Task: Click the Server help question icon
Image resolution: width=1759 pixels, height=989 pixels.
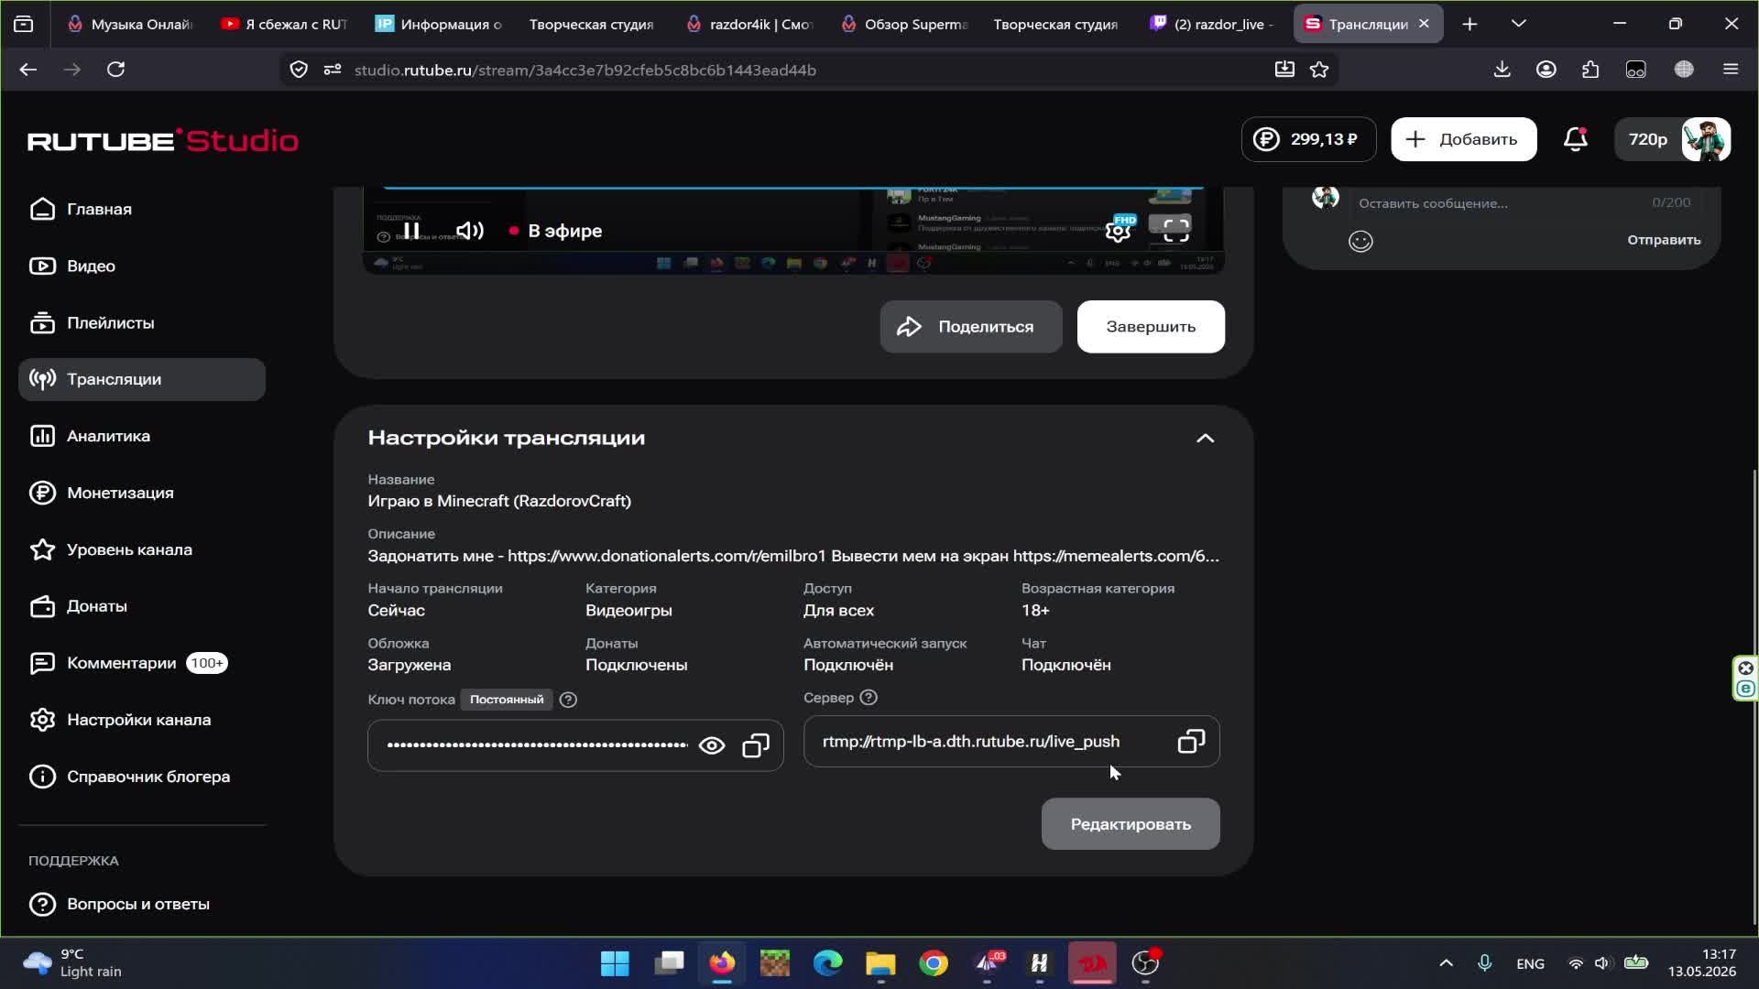Action: (x=869, y=698)
